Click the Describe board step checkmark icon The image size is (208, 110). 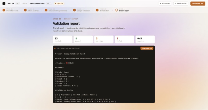(x=4, y=10)
